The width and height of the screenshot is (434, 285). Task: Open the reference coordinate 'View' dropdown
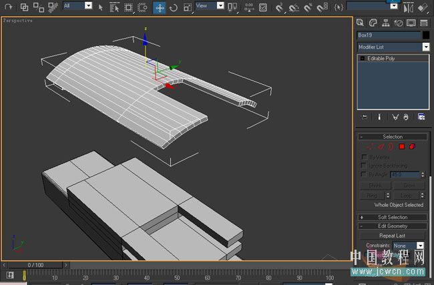pyautogui.click(x=220, y=5)
